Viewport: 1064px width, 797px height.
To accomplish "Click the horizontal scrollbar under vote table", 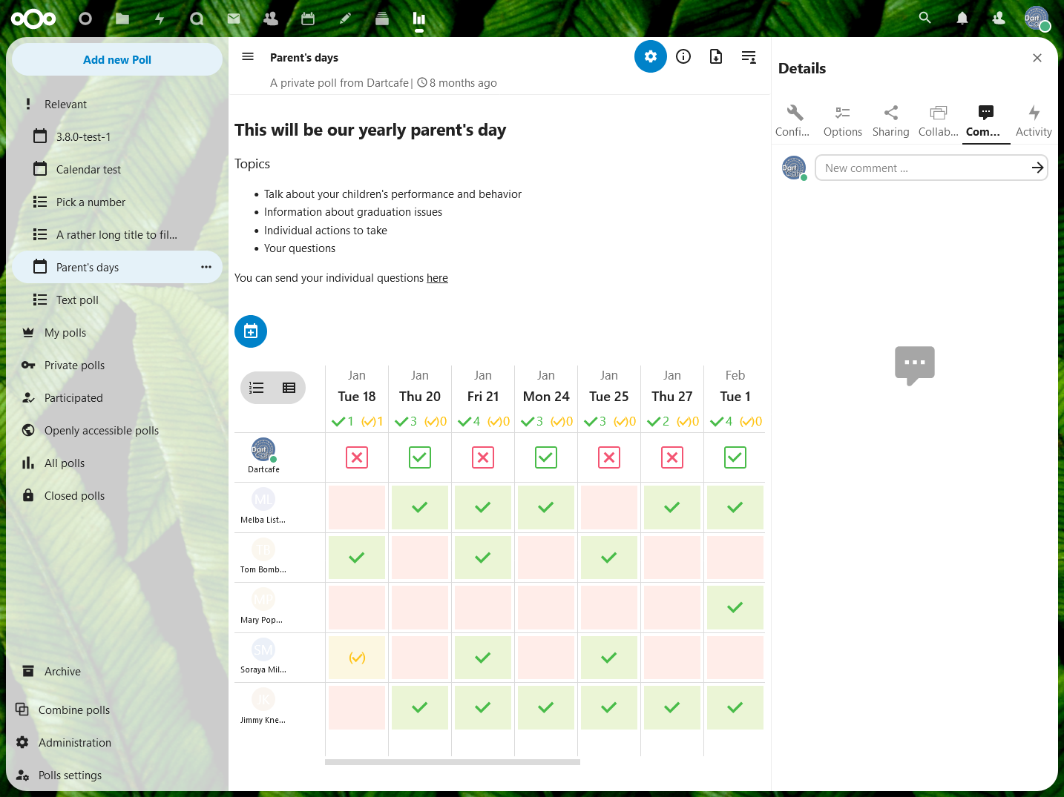I will [453, 762].
